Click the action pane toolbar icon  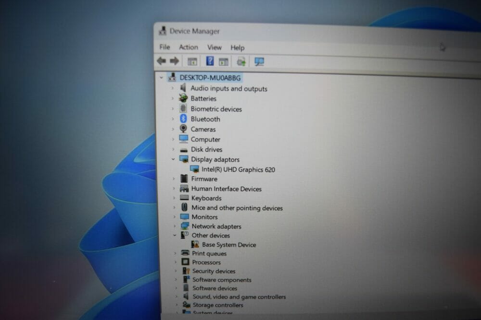point(224,62)
